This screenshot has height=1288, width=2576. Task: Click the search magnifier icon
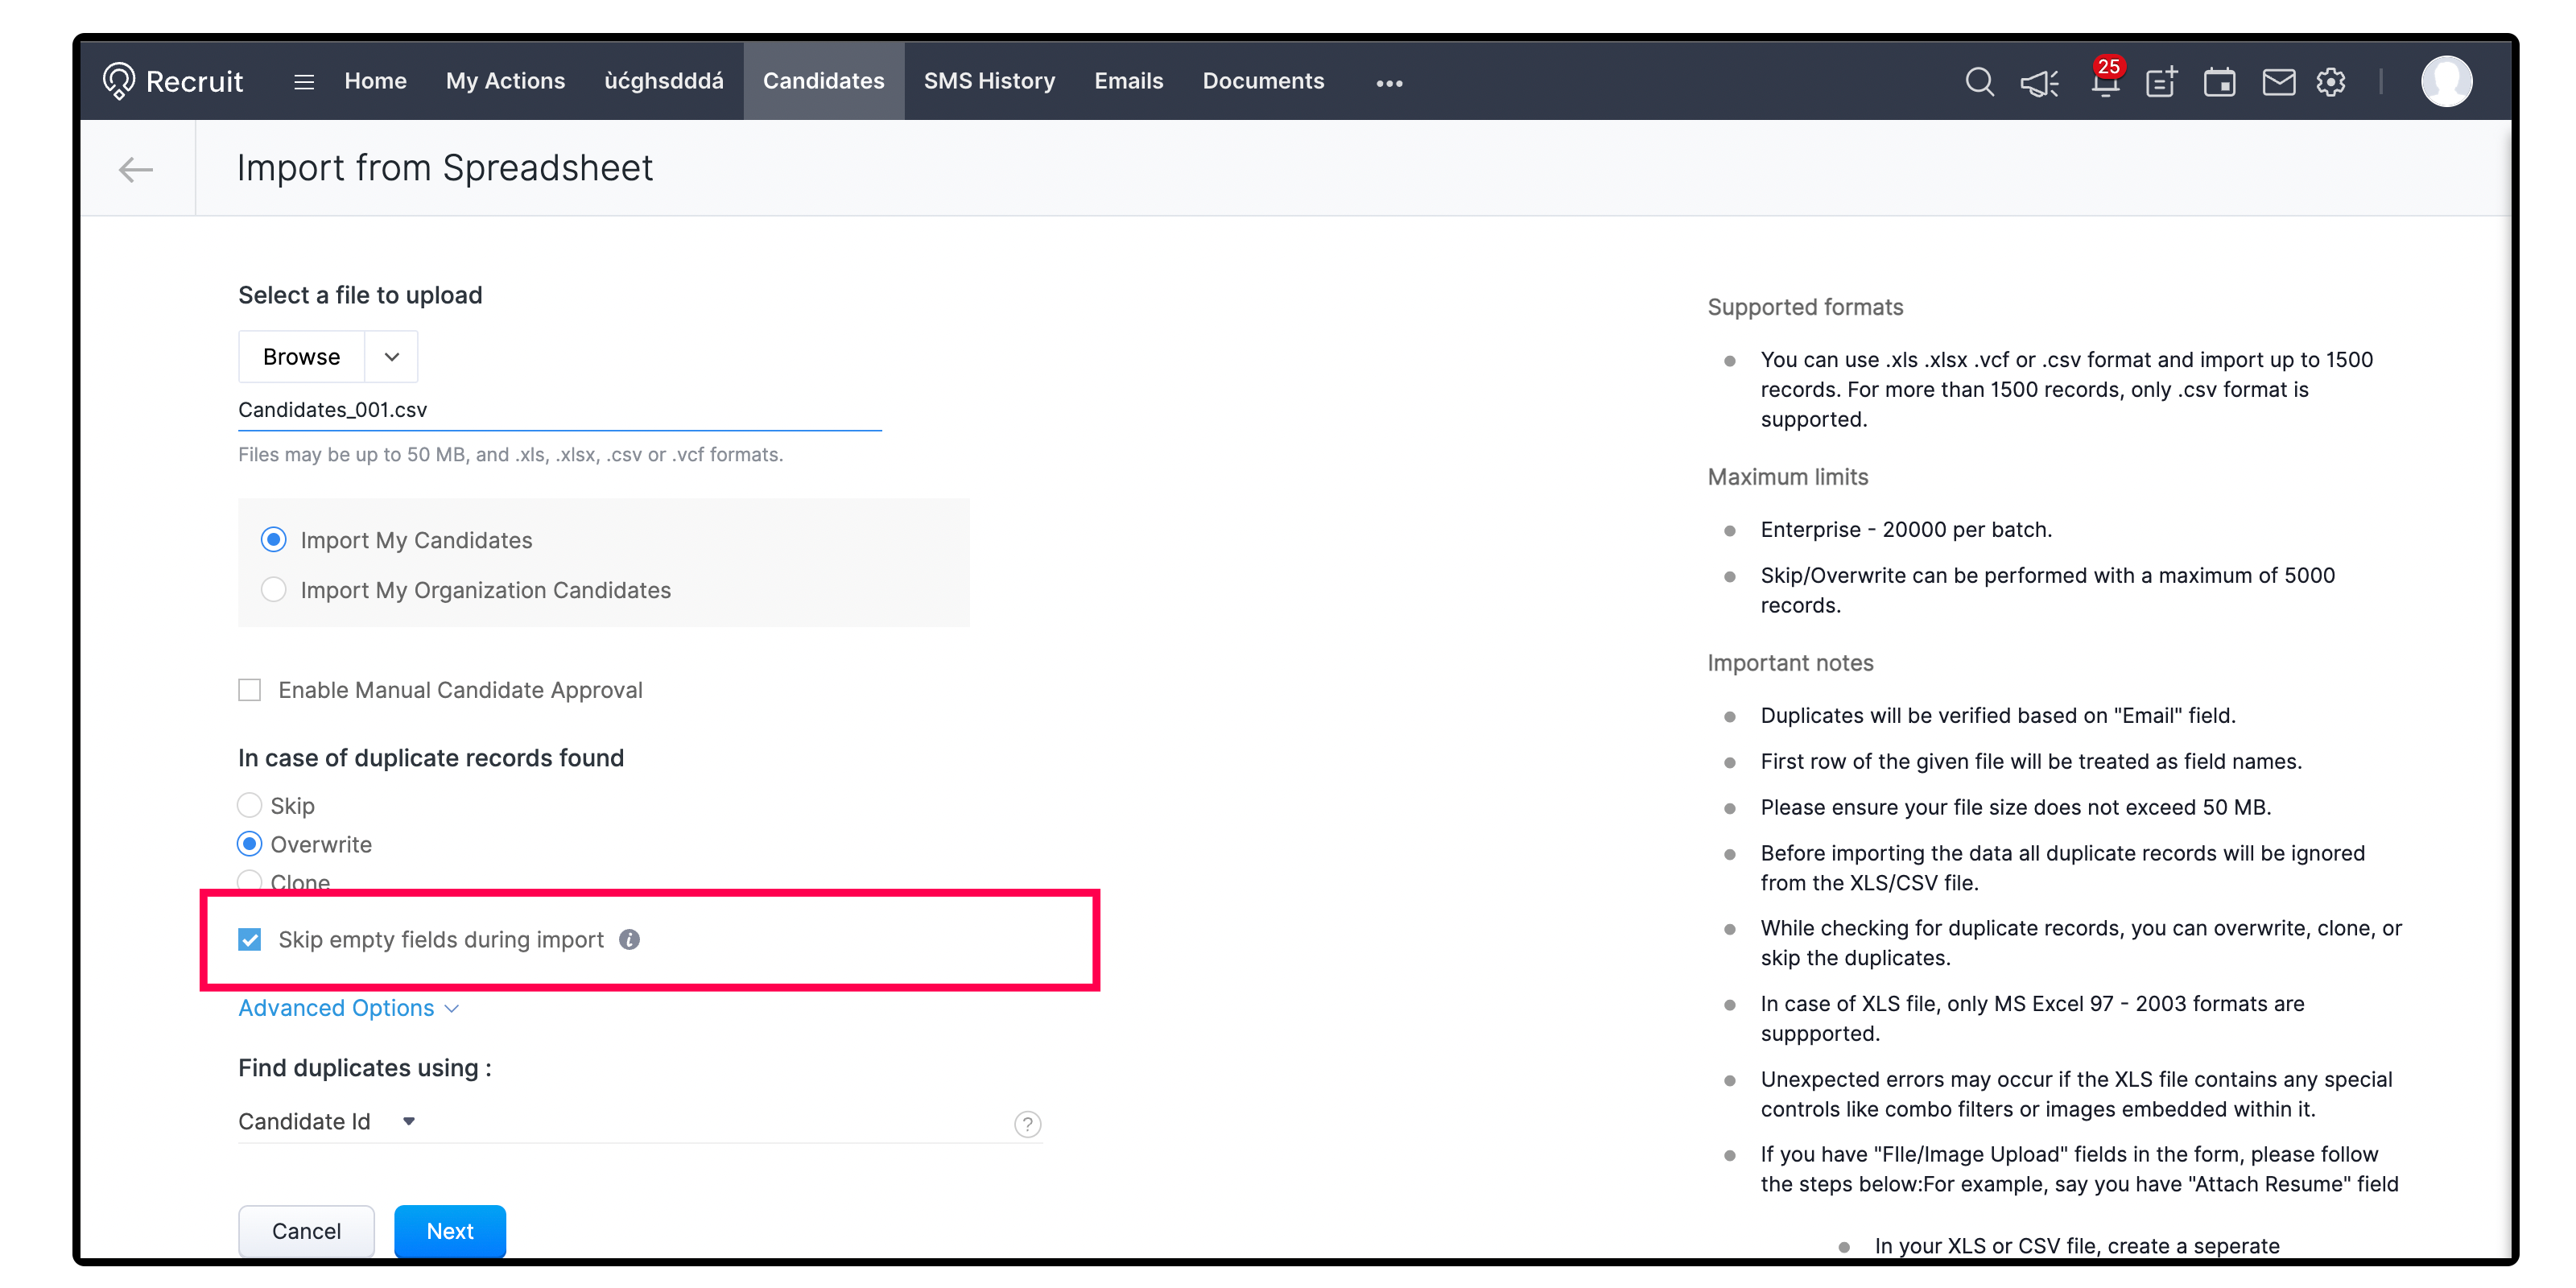1979,82
